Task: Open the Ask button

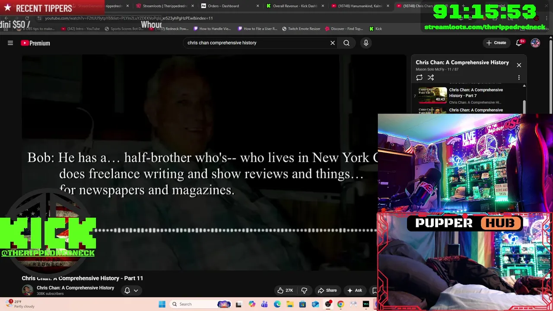Action: (355, 291)
